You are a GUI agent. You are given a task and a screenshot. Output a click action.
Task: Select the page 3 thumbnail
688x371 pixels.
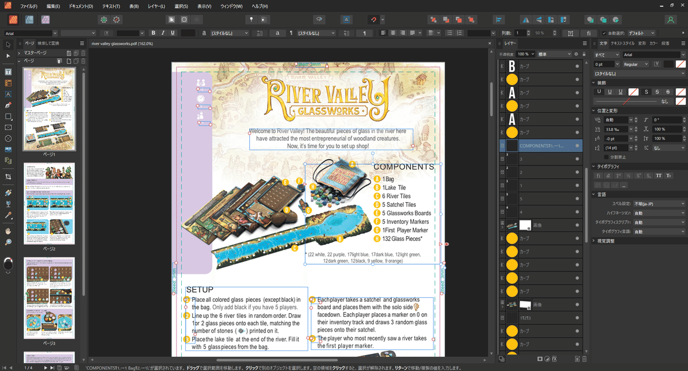49,298
